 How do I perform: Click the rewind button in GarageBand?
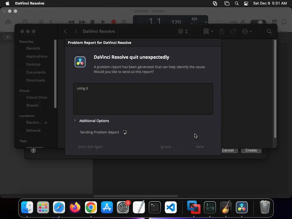(x=71, y=22)
